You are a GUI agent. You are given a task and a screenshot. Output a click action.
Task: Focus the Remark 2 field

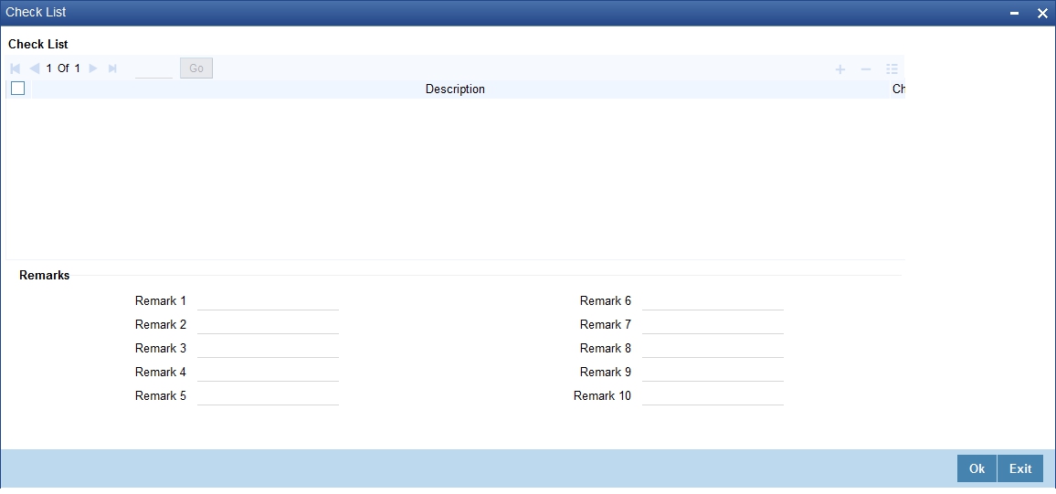coord(268,324)
